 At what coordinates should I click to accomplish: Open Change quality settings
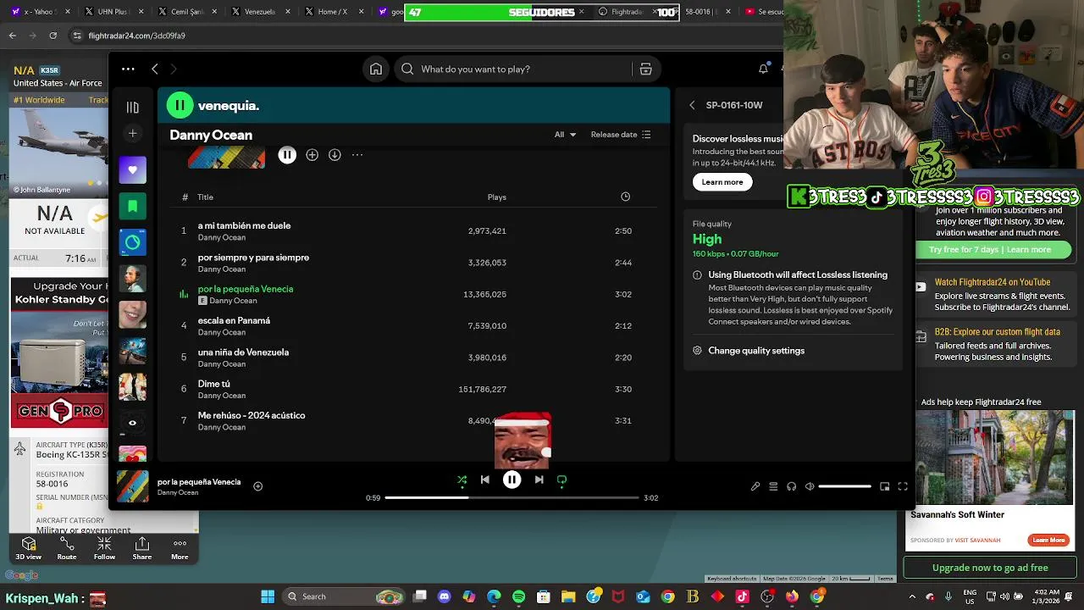(x=756, y=351)
